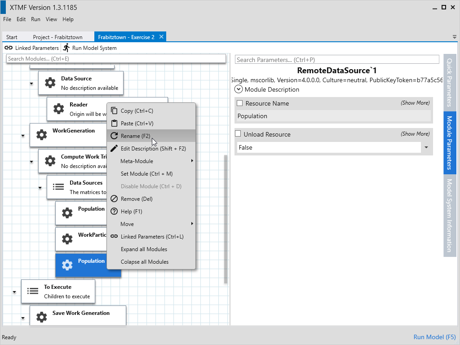
Task: Toggle the Resource Name checkbox
Action: tap(239, 103)
